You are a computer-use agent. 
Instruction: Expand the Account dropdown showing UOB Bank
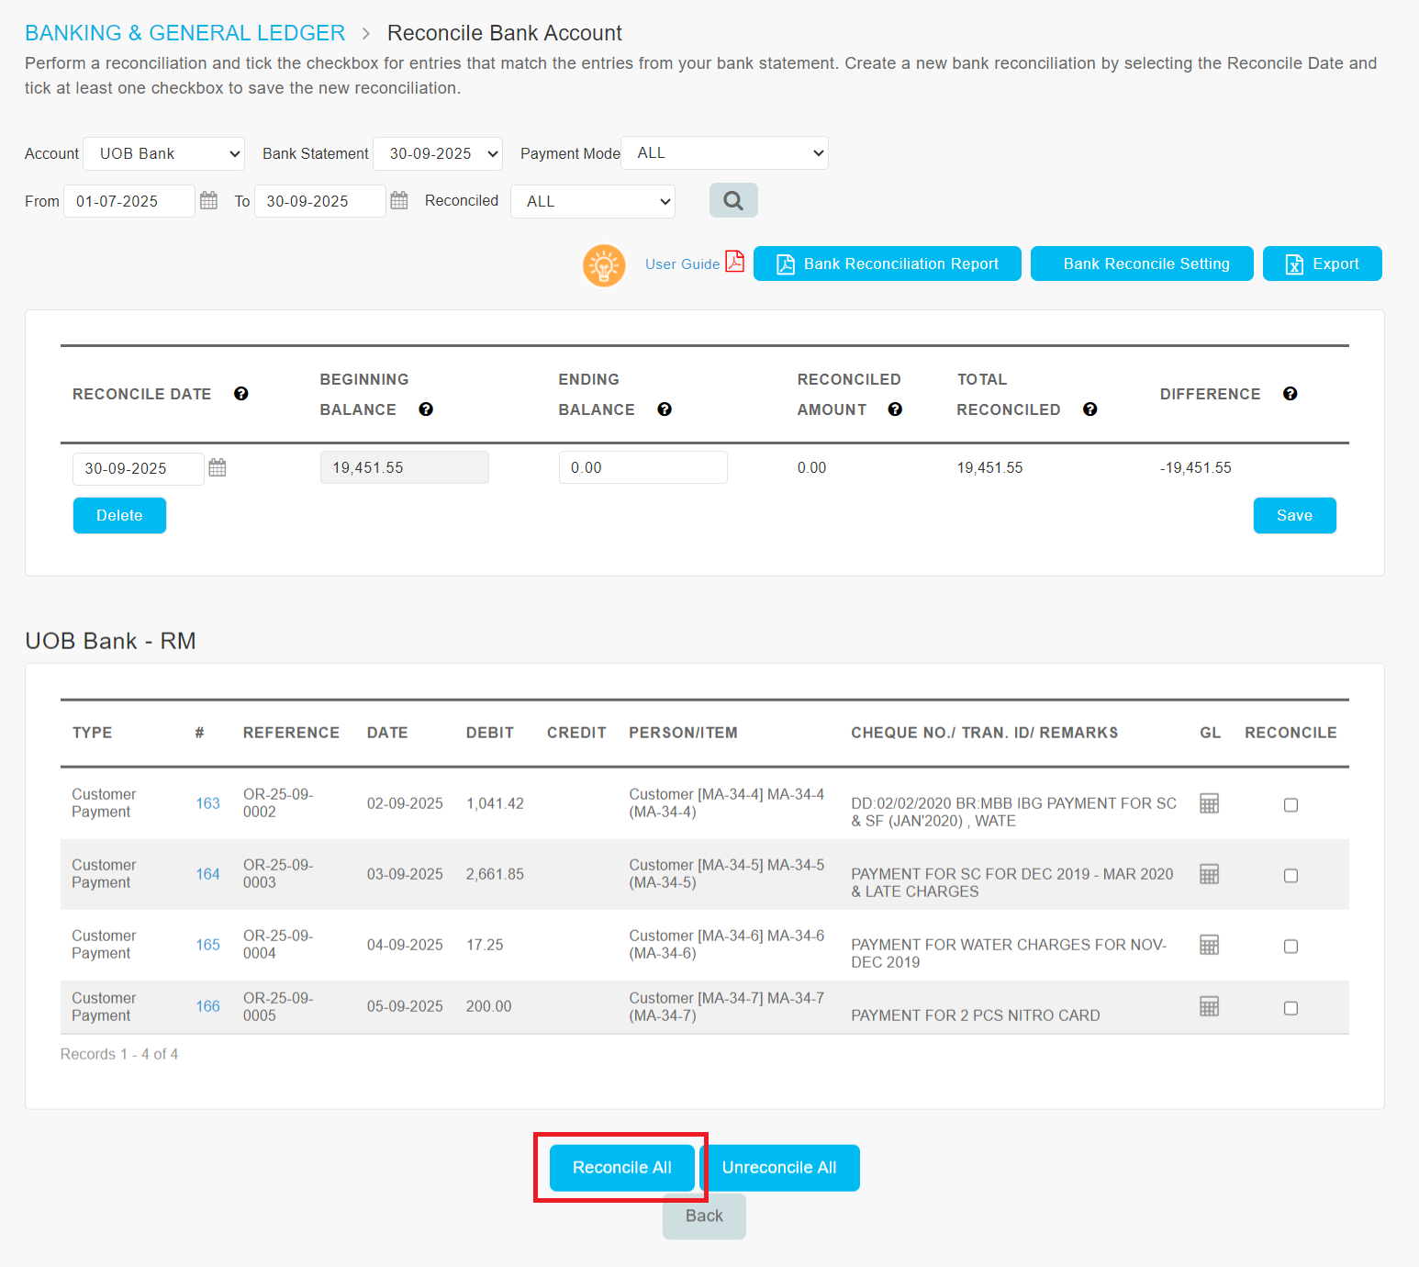pyautogui.click(x=164, y=153)
